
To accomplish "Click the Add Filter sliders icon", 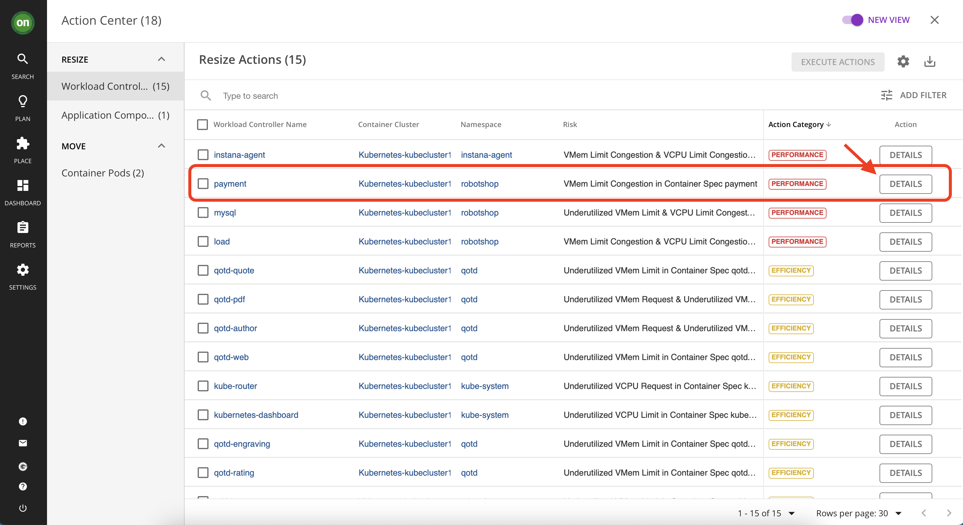I will tap(886, 95).
